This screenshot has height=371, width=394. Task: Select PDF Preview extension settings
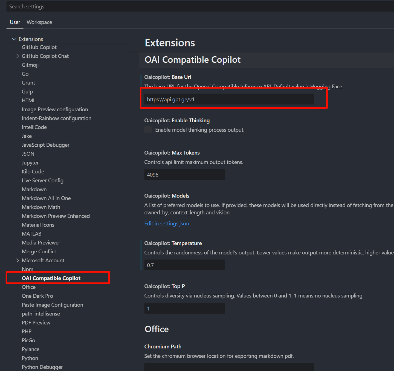36,322
